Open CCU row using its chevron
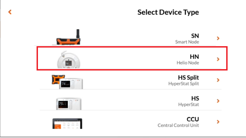This screenshot has width=246, height=138. tap(218, 122)
